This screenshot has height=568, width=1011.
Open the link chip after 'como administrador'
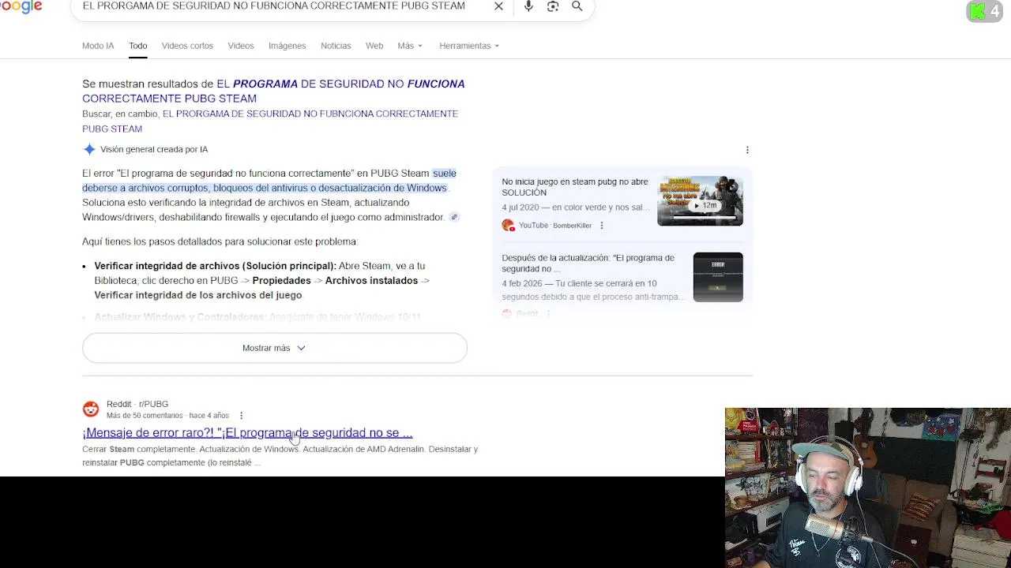[x=454, y=217]
